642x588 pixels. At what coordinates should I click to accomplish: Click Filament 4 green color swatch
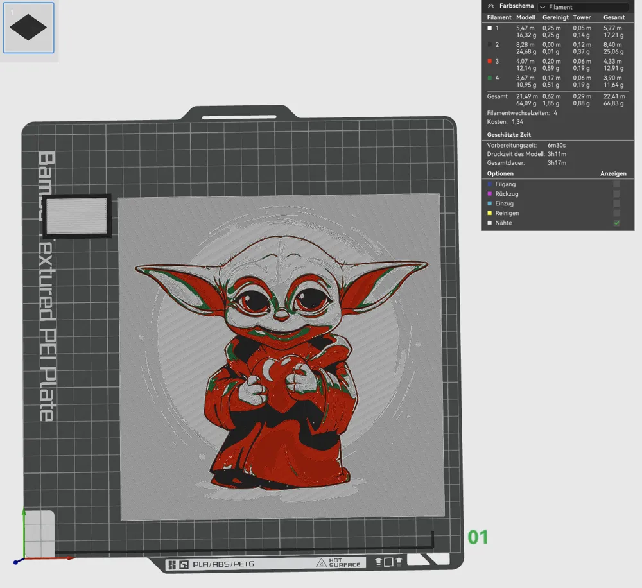click(x=489, y=78)
